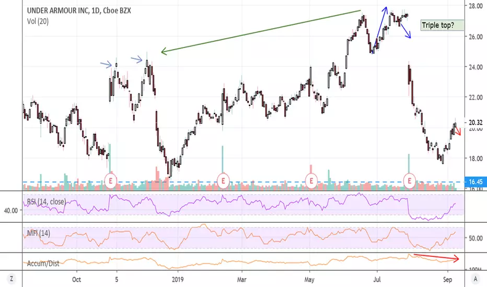Click the UNDER ARMOUR INC, 1D, Cboe BZX title
Viewport: 487px width, 287px height.
point(79,10)
